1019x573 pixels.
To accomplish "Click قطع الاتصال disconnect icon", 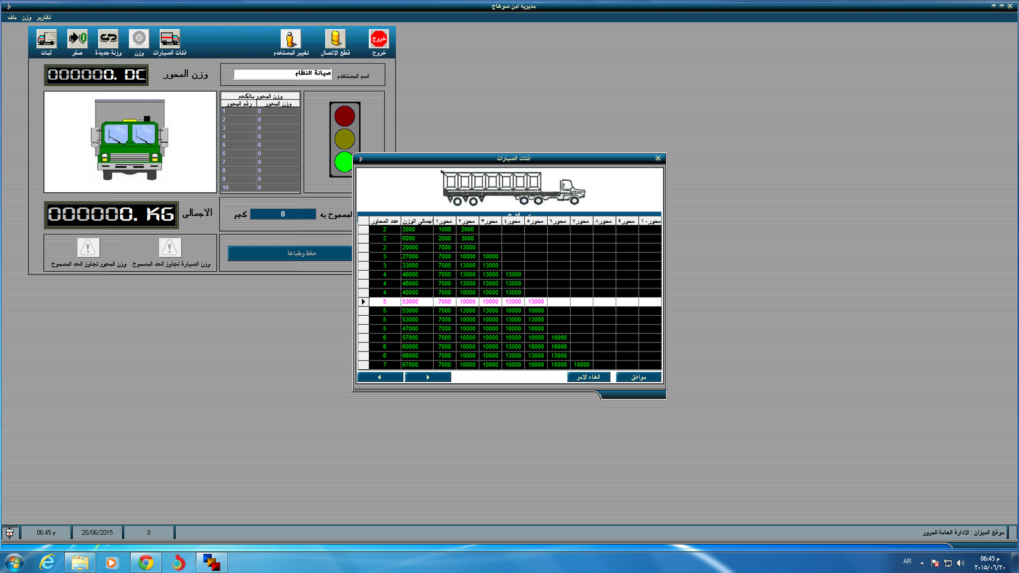I will tap(335, 39).
